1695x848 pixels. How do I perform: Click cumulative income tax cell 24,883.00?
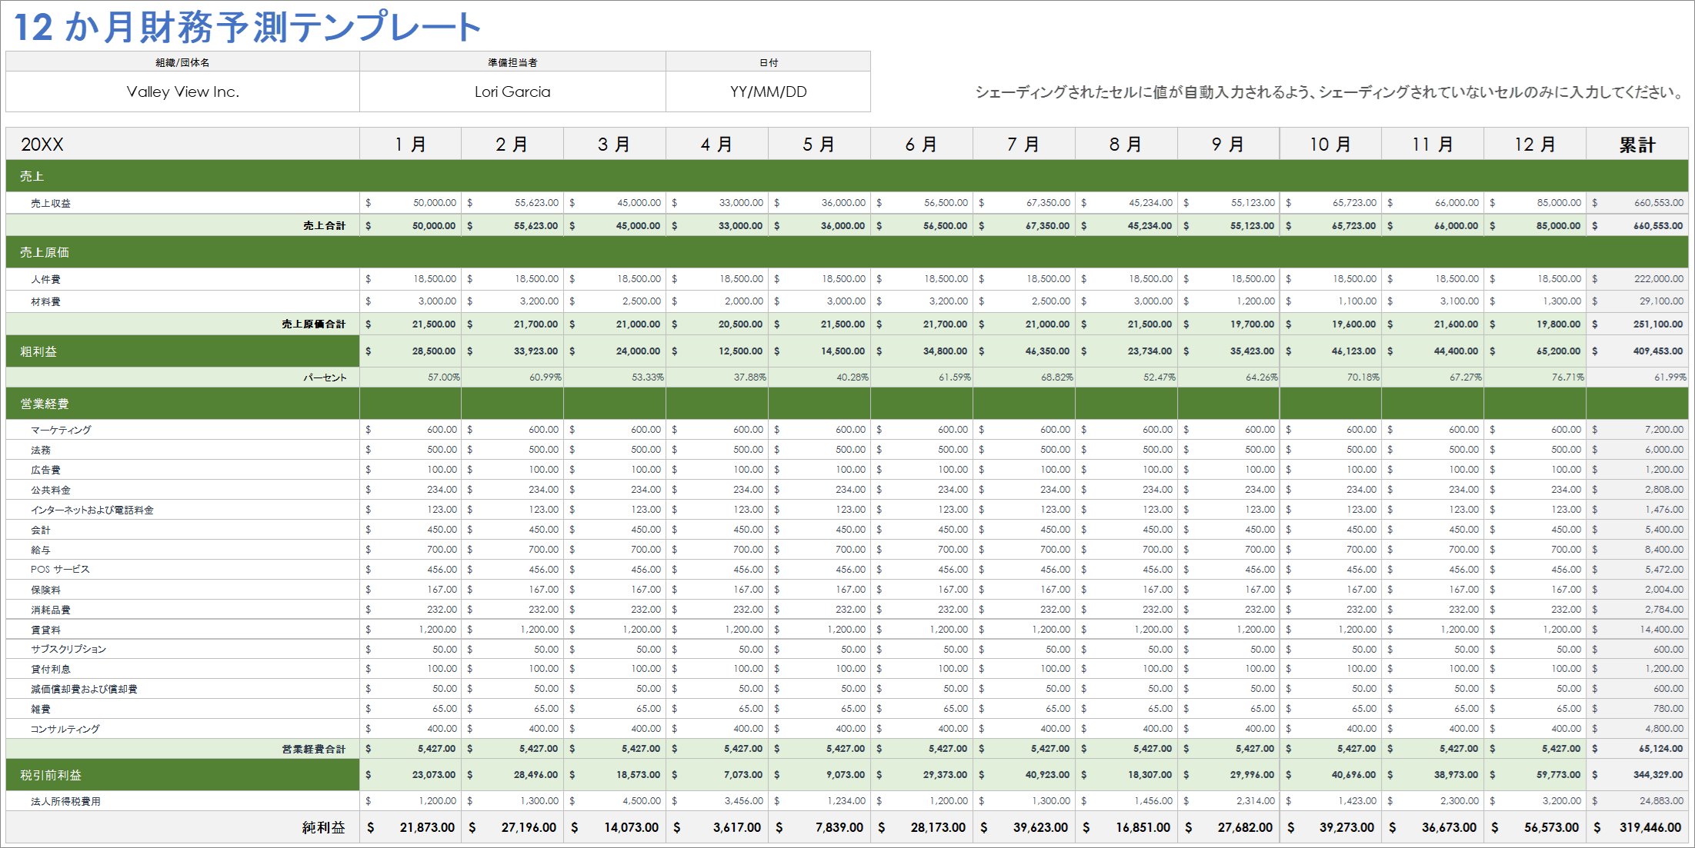click(x=1637, y=801)
